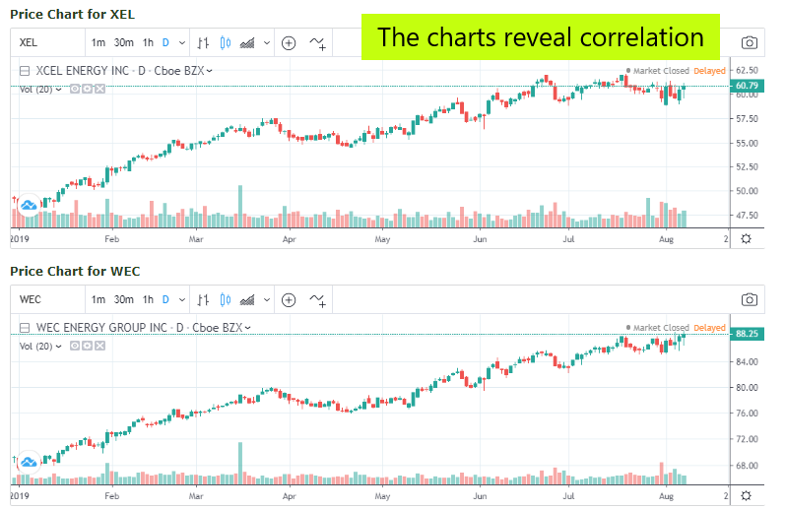
Task: Click the 60.79 price label on XEL axis
Action: click(x=746, y=86)
